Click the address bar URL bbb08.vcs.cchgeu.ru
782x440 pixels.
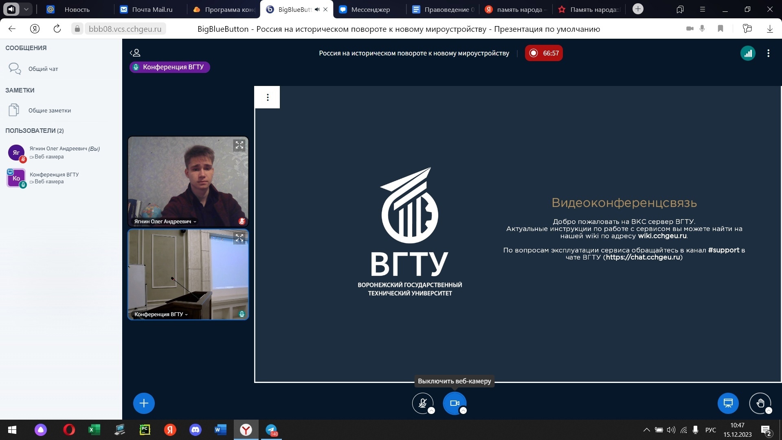click(x=125, y=29)
